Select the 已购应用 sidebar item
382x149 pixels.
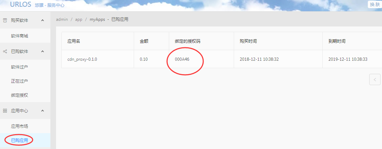pos(20,141)
